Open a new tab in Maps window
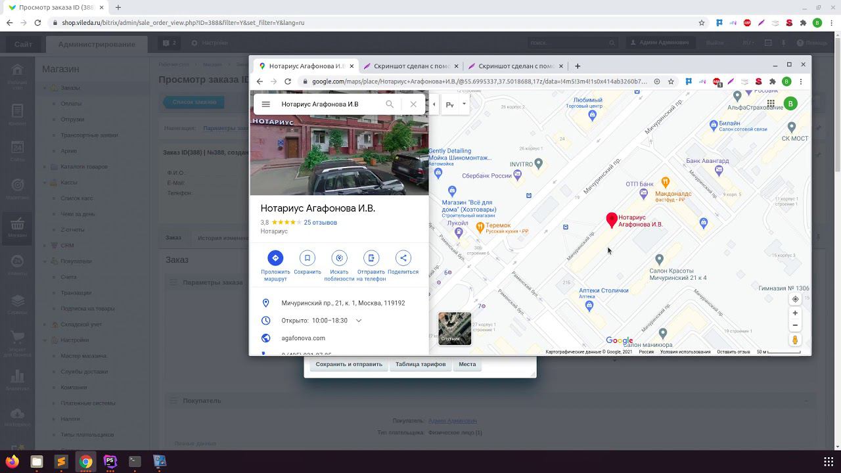The height and width of the screenshot is (473, 841). tap(578, 66)
